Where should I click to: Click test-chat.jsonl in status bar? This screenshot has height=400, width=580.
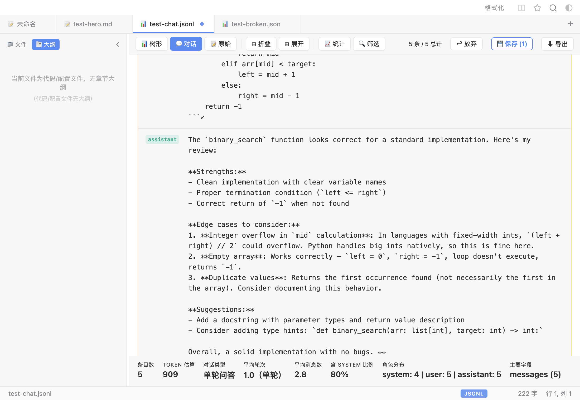pos(30,394)
